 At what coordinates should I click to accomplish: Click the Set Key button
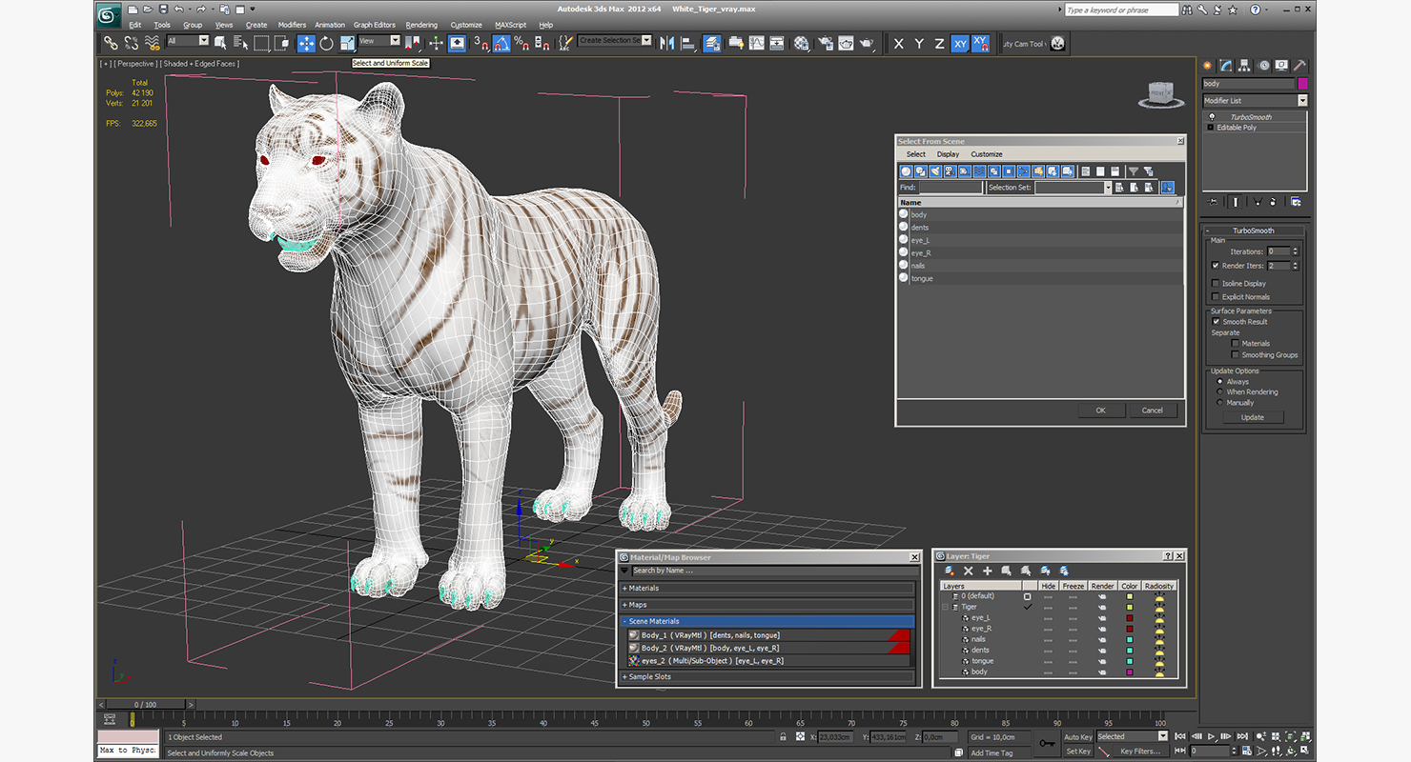click(x=1078, y=751)
